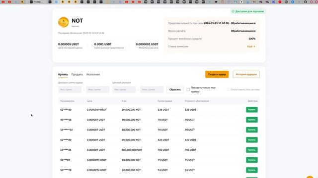
Task: Click the highest offer '0.0001 USDT'
Action: click(103, 44)
